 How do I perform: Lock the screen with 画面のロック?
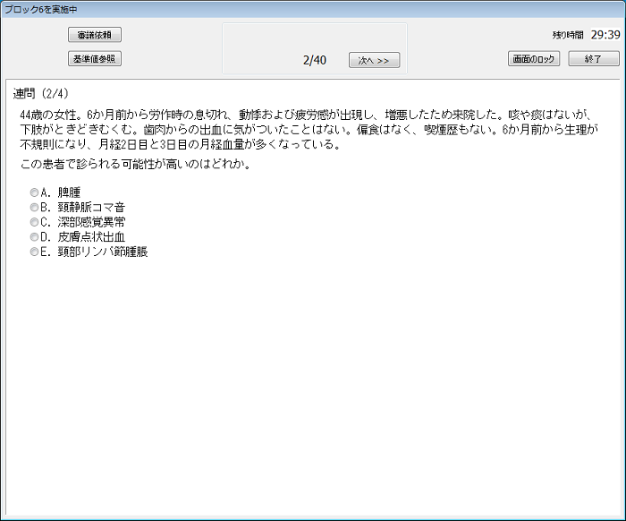tap(534, 59)
